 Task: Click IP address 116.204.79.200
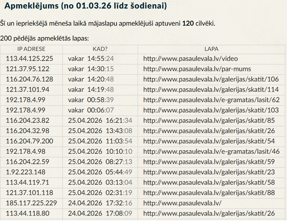(29, 141)
